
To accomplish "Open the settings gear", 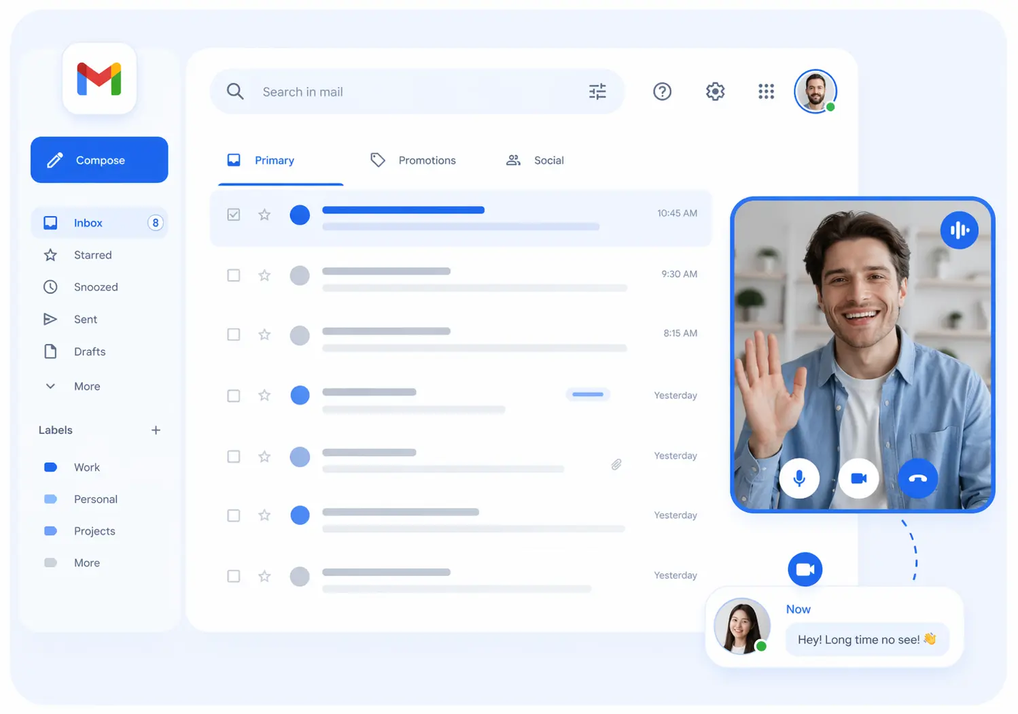I will [715, 91].
